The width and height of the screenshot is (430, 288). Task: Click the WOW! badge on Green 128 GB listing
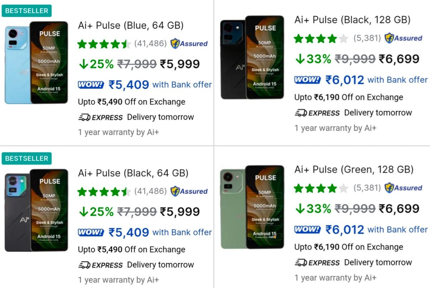click(307, 229)
